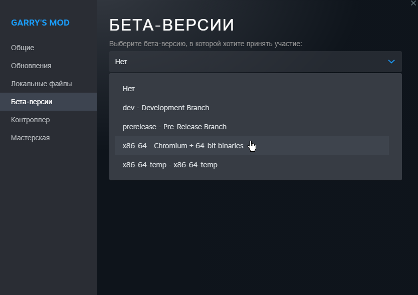This screenshot has width=418, height=295.
Task: Click the GARRY'S MOD title
Action: (40, 23)
